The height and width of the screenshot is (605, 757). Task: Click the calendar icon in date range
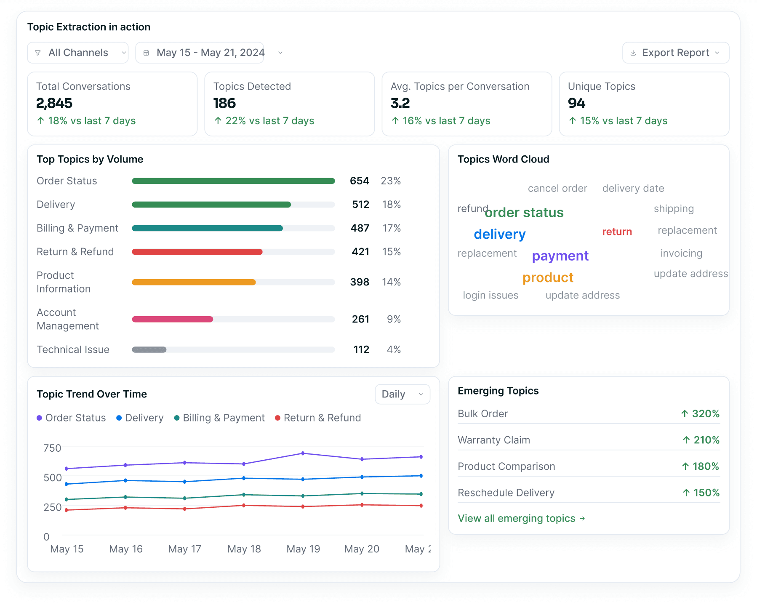146,53
